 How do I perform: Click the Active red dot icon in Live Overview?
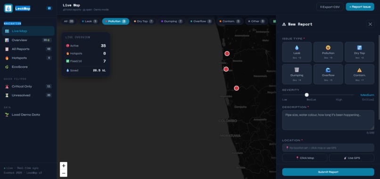67,46
